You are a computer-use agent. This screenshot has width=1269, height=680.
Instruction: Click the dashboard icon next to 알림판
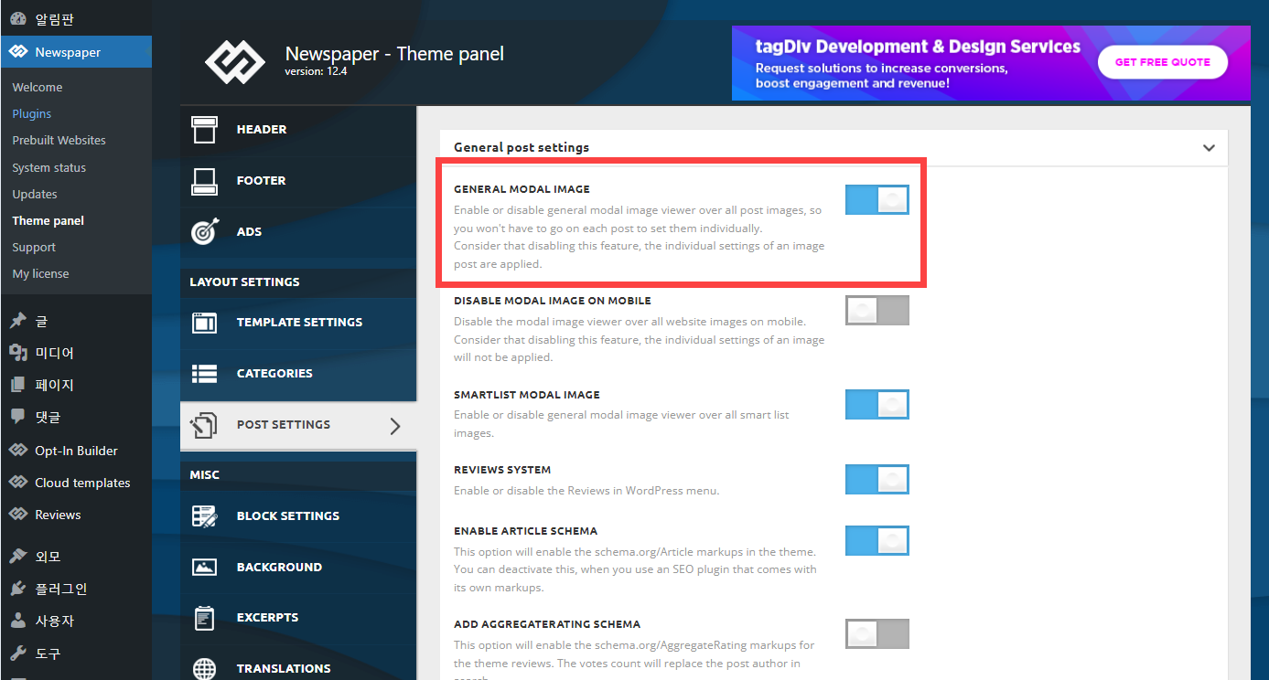[17, 19]
